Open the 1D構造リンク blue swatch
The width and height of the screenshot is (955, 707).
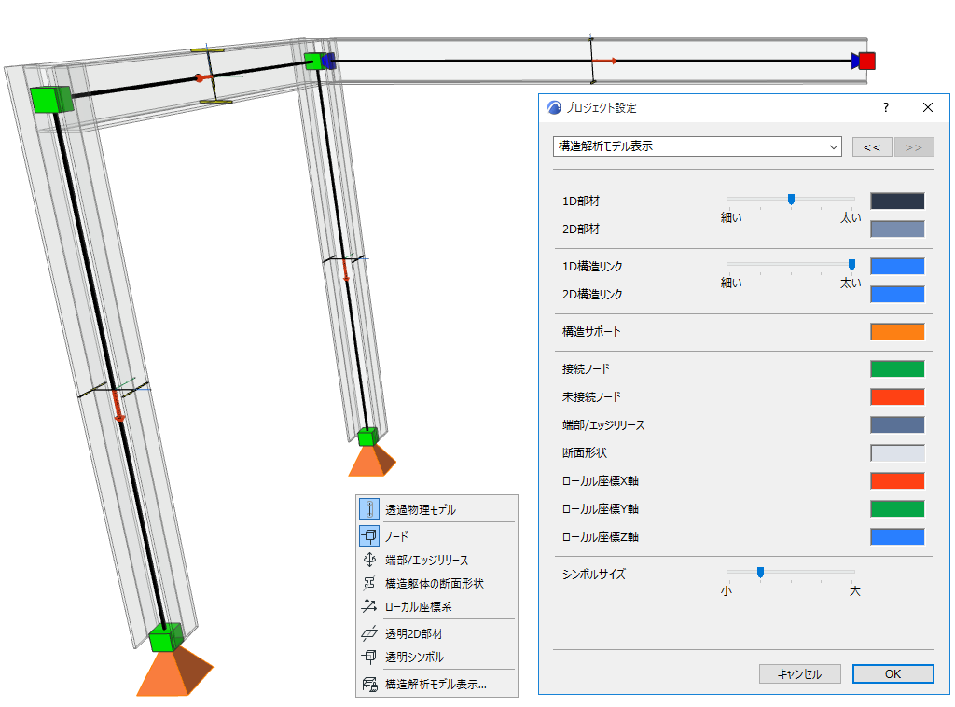coord(897,266)
